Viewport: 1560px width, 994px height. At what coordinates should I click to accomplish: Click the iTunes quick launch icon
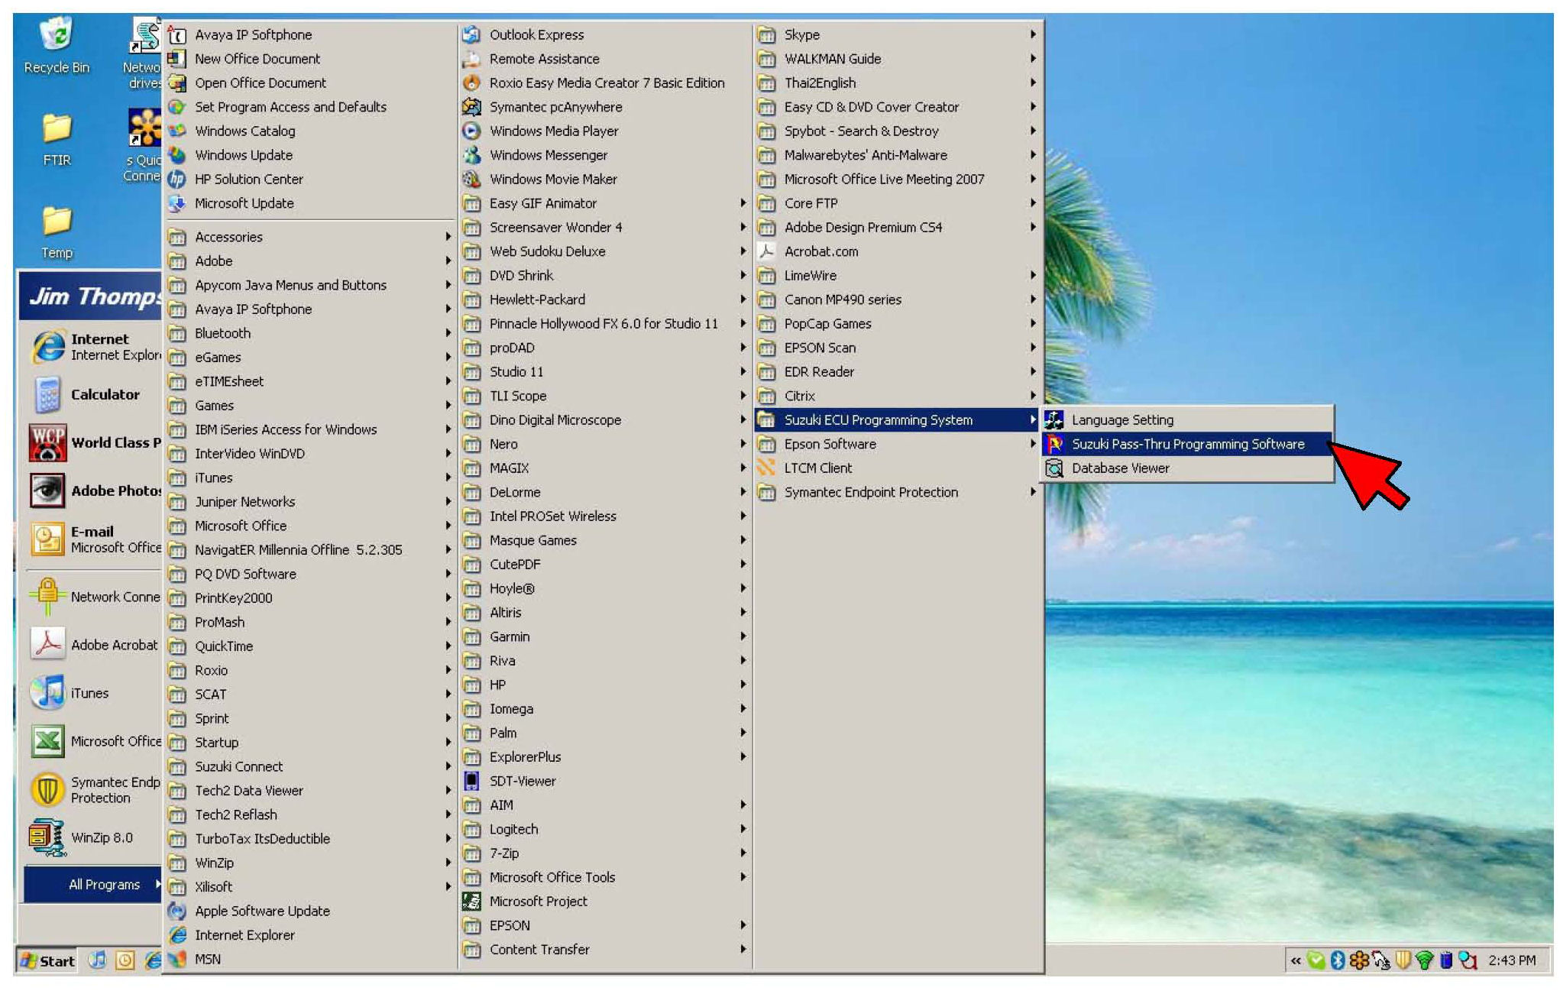point(97,960)
